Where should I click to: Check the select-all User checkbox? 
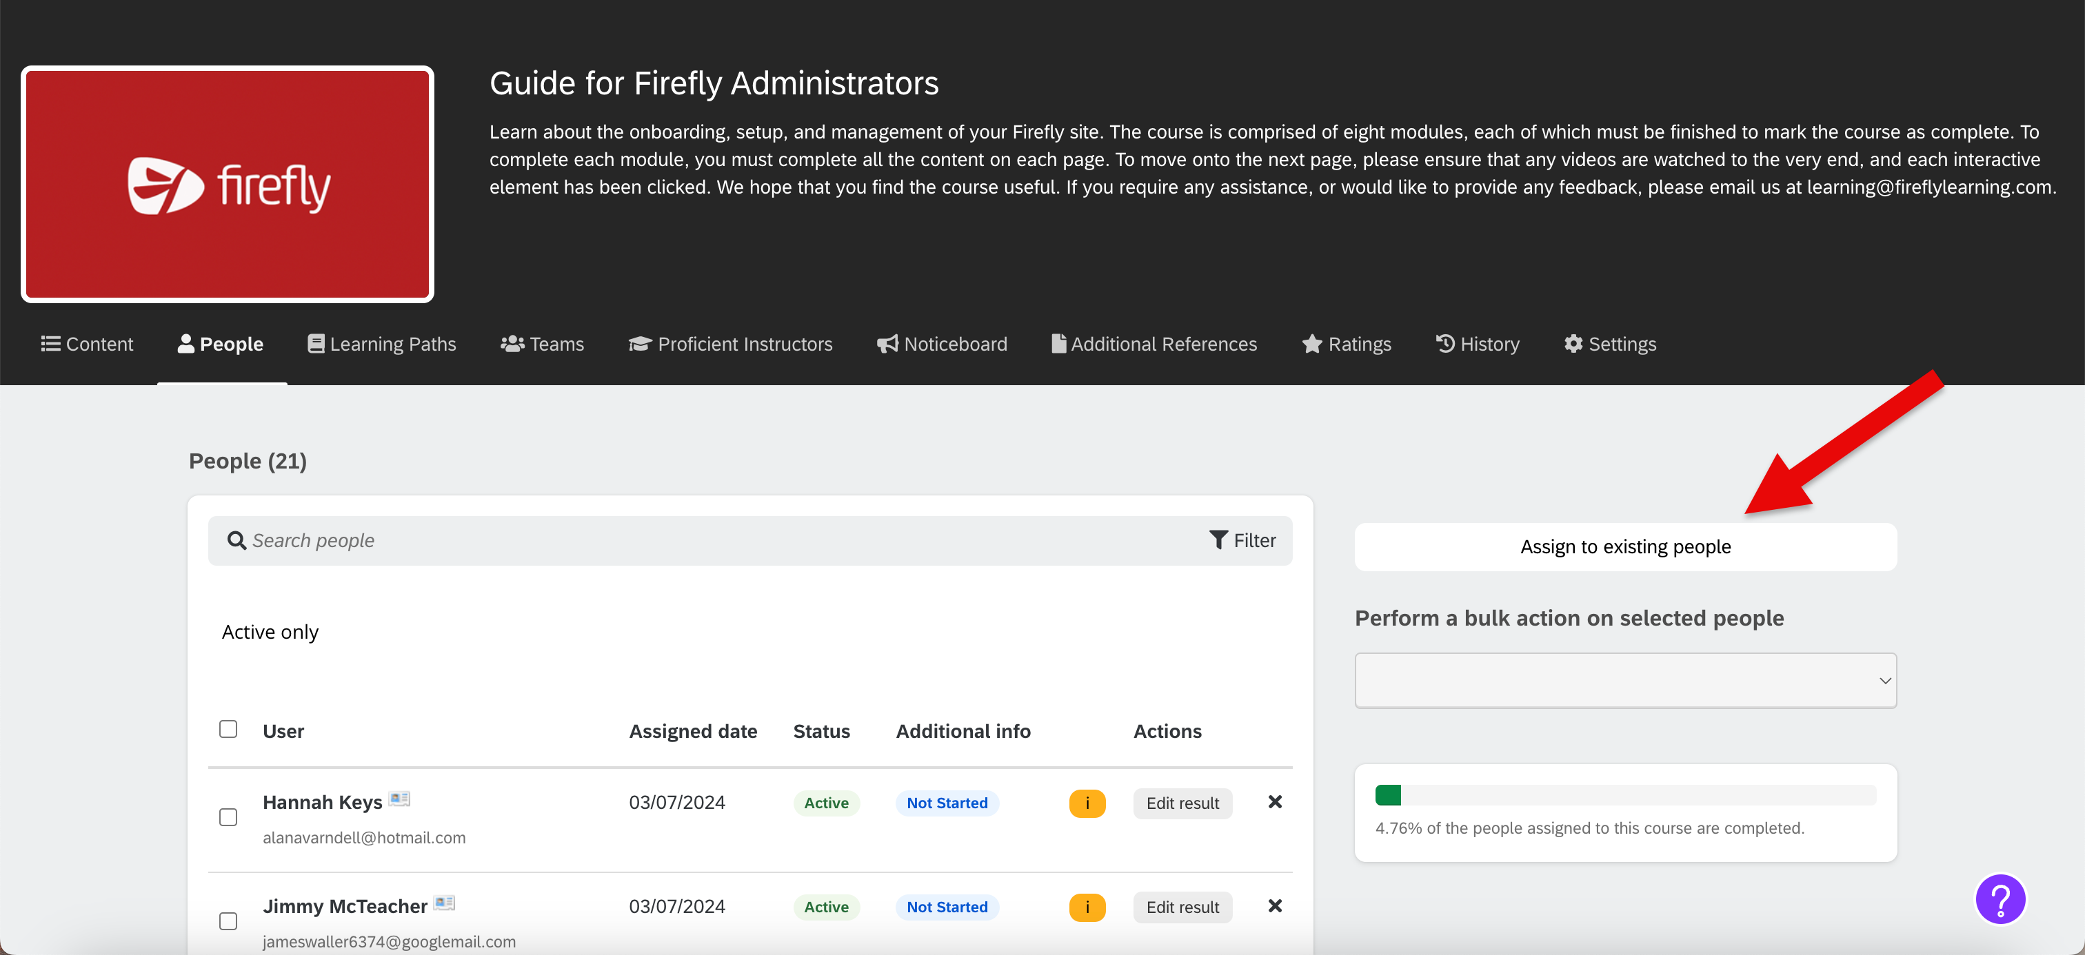228,728
